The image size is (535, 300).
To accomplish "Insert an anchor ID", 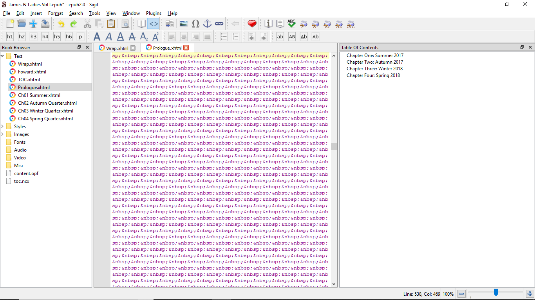I will [x=207, y=24].
